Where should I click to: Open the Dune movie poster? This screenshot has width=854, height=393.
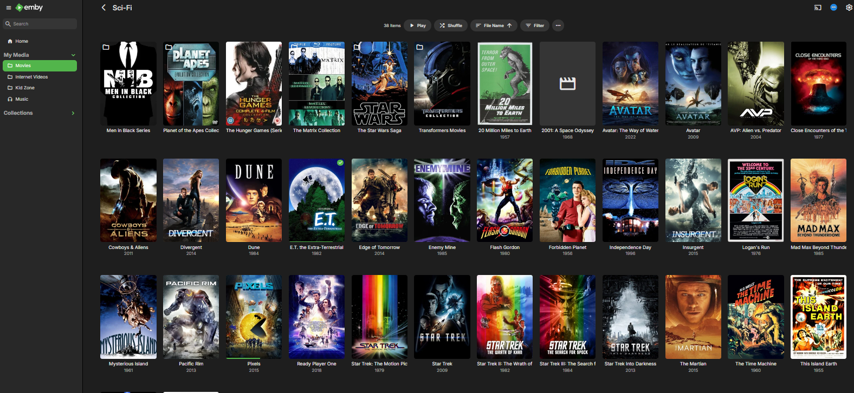pos(254,200)
